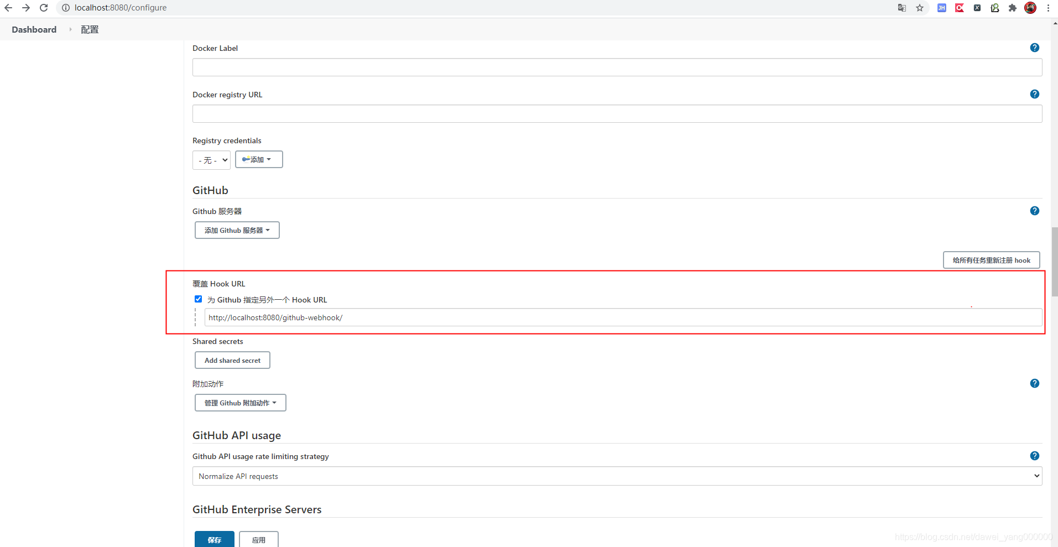Click the blue JH extension icon
1058x547 pixels.
(942, 8)
